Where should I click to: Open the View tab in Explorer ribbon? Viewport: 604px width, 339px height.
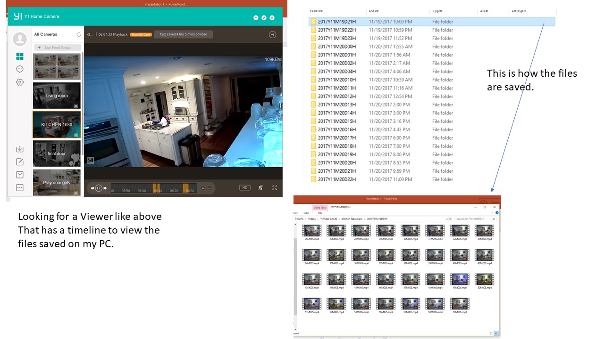306,213
